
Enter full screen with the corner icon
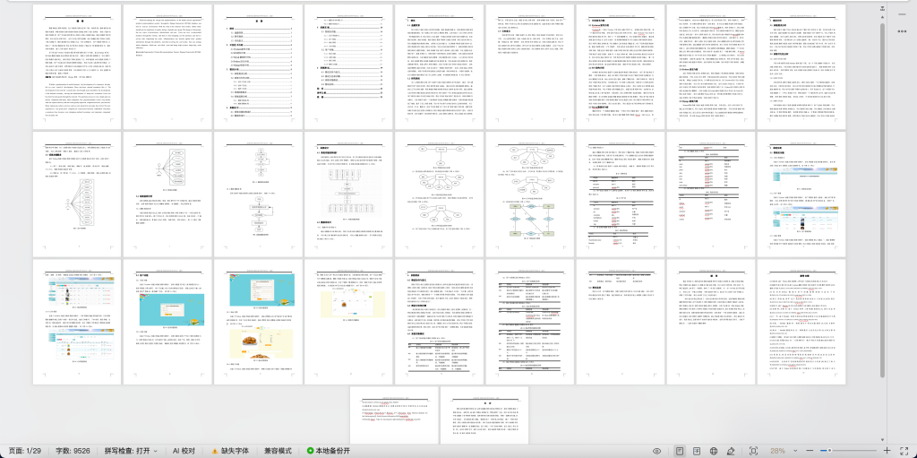(904, 451)
